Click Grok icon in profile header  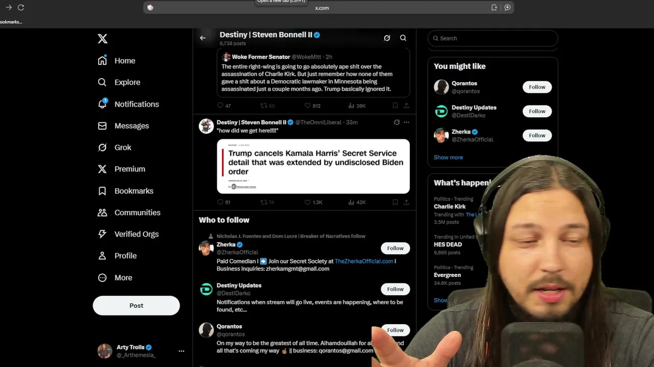pos(387,38)
